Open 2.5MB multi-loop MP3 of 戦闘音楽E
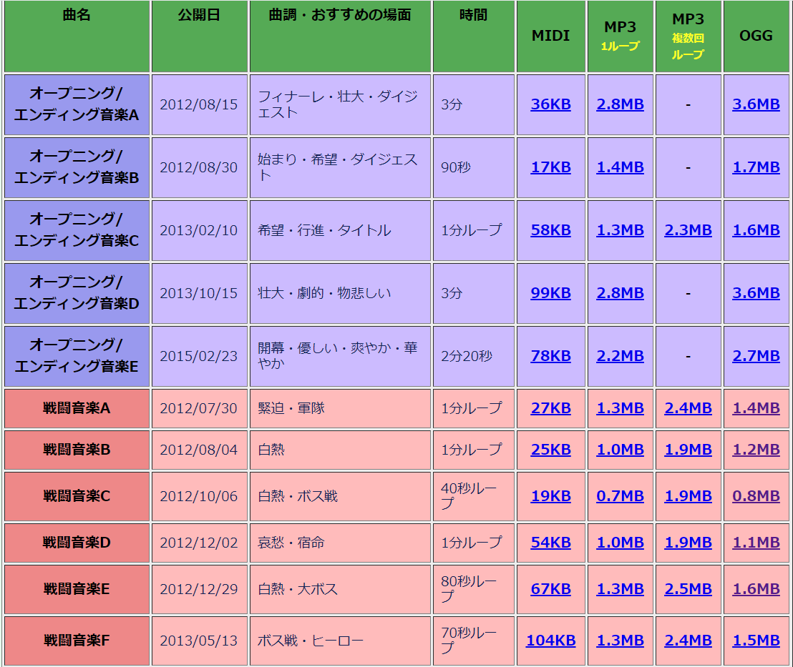Viewport: 793px width, 667px height. 689,589
